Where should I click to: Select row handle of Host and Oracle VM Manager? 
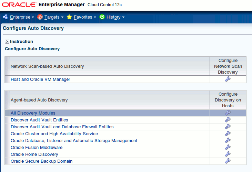[x=7, y=79]
